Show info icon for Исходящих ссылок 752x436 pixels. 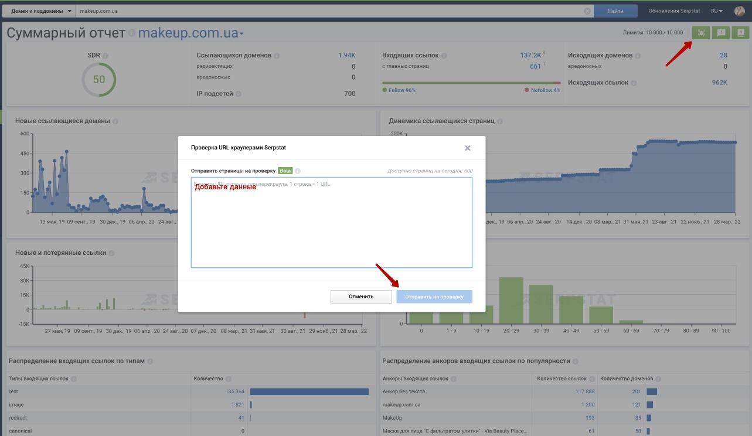634,83
